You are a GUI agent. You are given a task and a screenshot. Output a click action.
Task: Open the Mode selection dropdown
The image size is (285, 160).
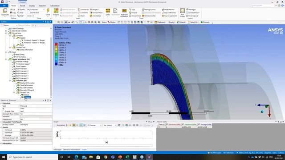(x=112, y=22)
